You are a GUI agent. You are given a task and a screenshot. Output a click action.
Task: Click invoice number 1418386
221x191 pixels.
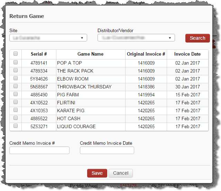pos(146,87)
